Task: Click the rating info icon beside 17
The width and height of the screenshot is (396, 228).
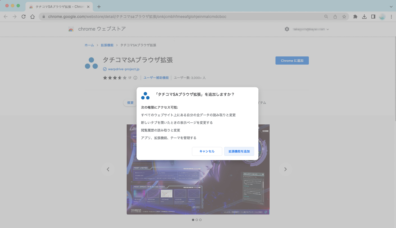Action: 135,78
